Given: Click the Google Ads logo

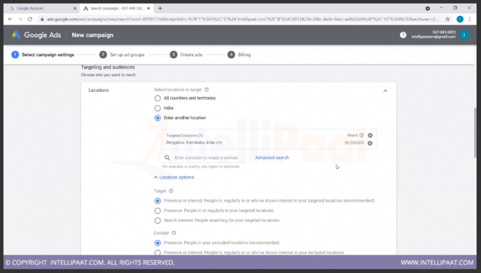Looking at the screenshot, I should point(36,35).
